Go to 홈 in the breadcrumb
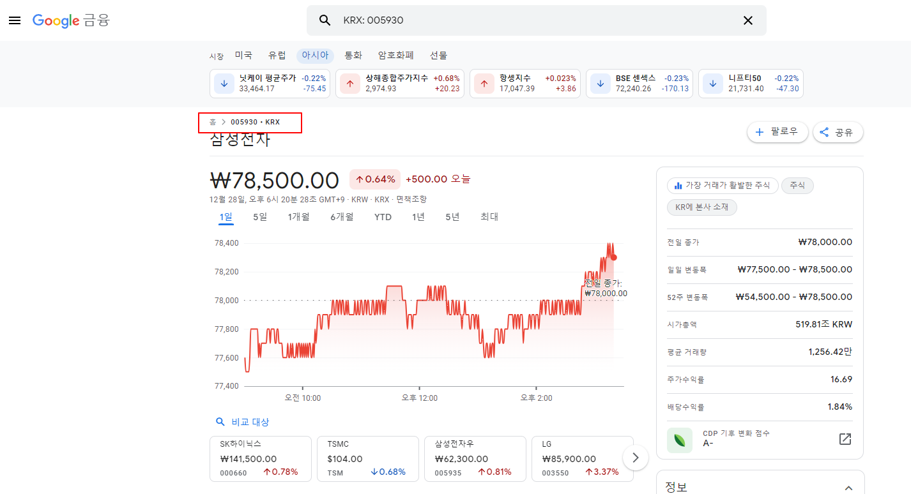The width and height of the screenshot is (911, 494). point(213,122)
